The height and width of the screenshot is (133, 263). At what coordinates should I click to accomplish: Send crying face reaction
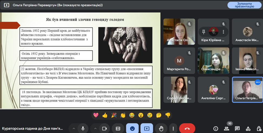coord(150,115)
